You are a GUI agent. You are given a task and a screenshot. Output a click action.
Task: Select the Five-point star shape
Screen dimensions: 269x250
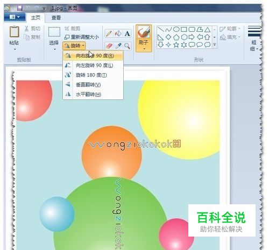176,45
